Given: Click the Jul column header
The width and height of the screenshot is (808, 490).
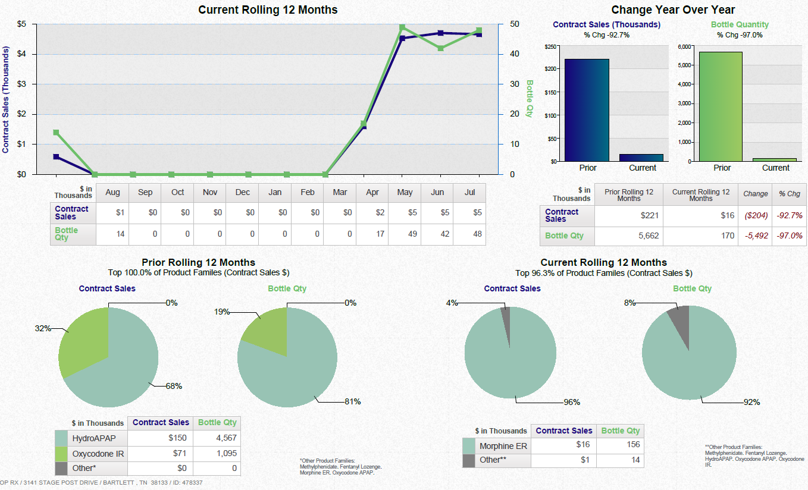Looking at the screenshot, I should coord(469,192).
